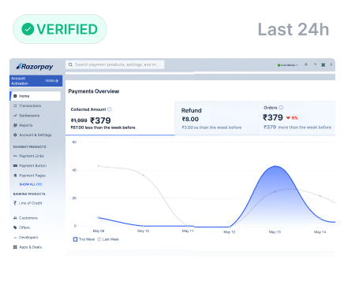The width and height of the screenshot is (344, 303).
Task: Click the Customers sidebar icon
Action: pos(15,218)
